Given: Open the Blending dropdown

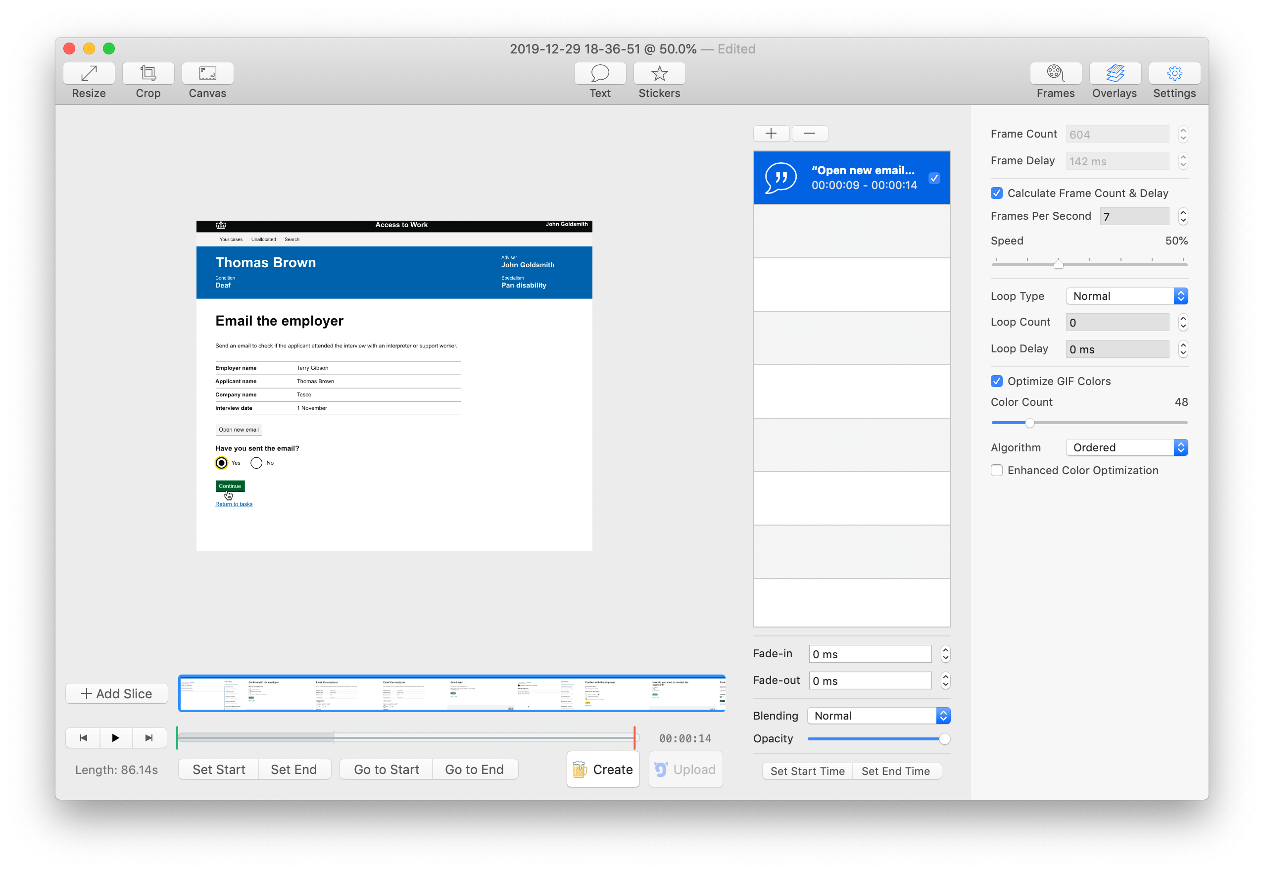Looking at the screenshot, I should 878,715.
